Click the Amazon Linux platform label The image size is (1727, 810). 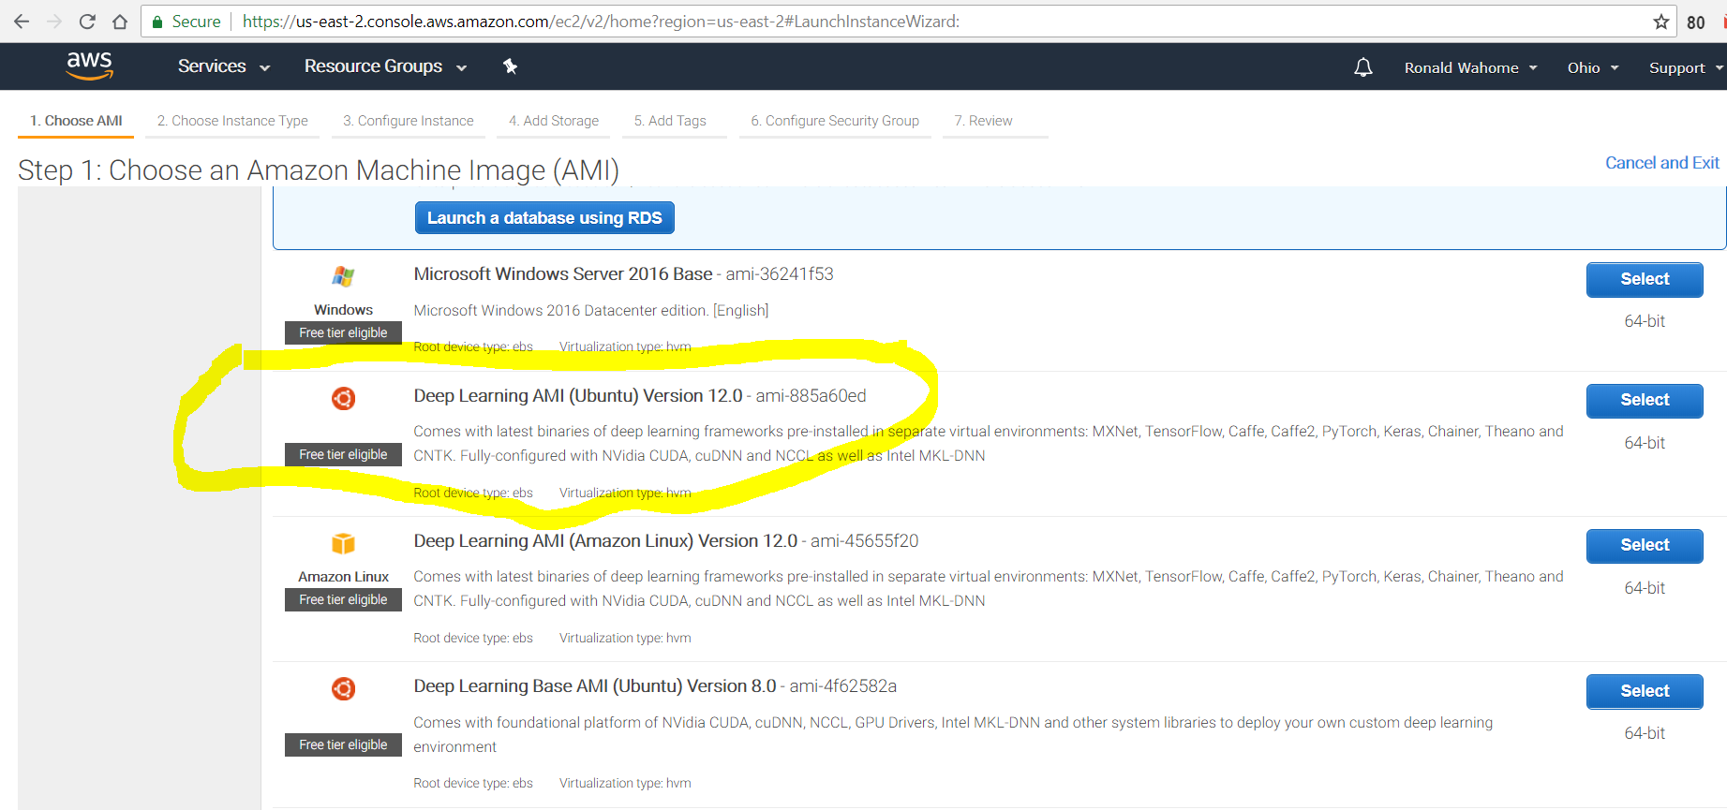click(343, 577)
